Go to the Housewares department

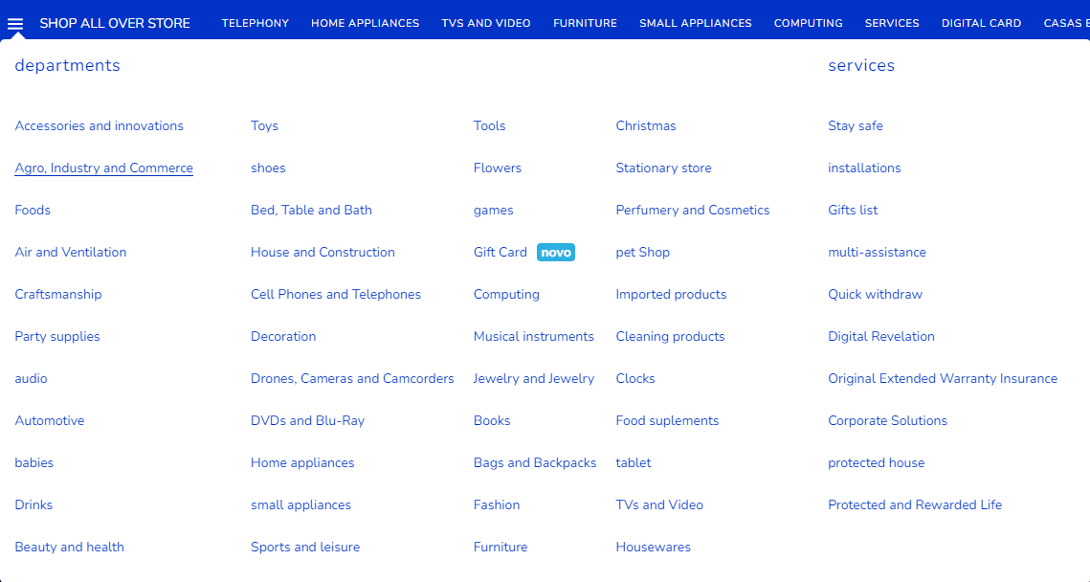654,548
